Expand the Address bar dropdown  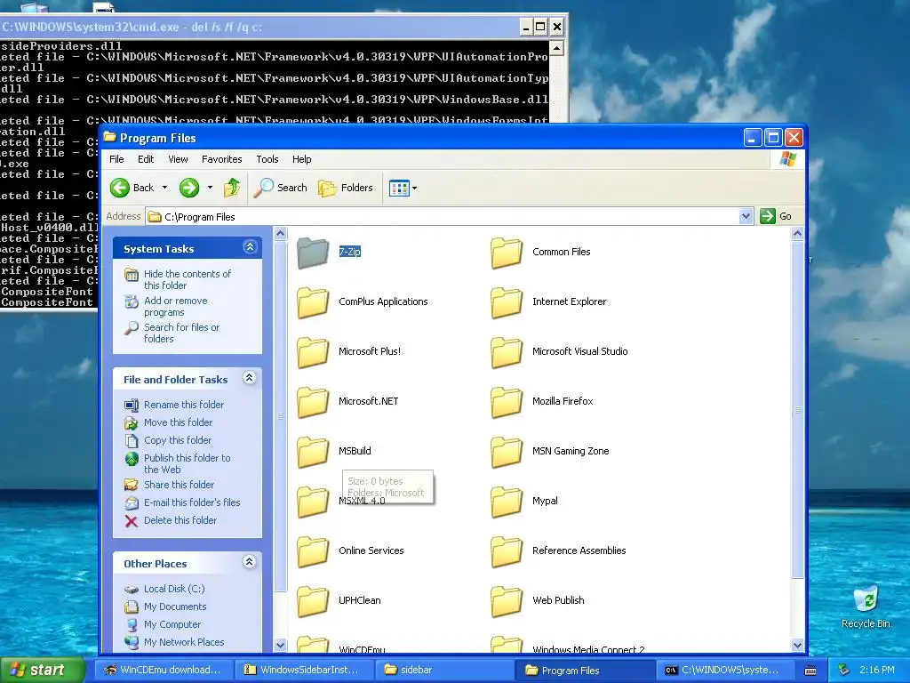pos(746,217)
